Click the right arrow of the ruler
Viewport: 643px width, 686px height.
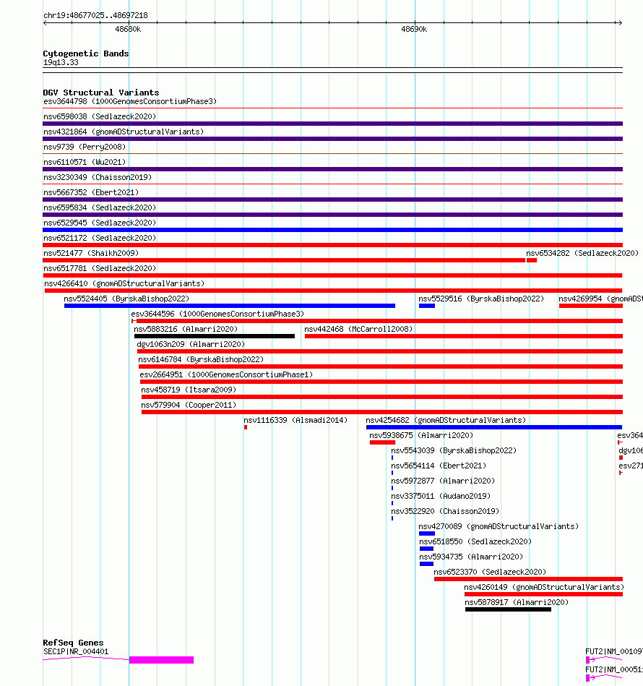[620, 22]
